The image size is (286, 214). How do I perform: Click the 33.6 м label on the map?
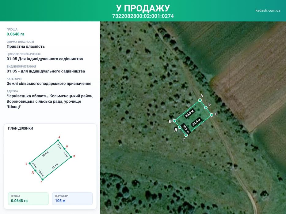(x=189, y=114)
